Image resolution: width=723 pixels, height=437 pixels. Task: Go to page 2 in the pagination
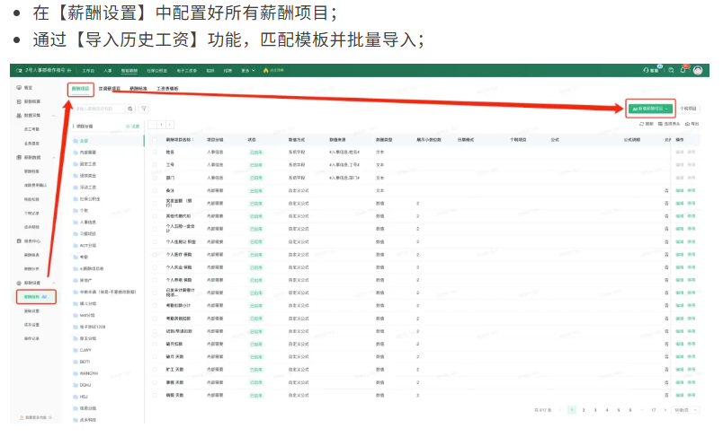pyautogui.click(x=584, y=410)
